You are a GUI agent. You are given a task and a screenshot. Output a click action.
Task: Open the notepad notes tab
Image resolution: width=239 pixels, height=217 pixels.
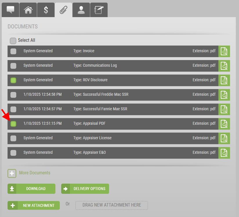pos(99,10)
